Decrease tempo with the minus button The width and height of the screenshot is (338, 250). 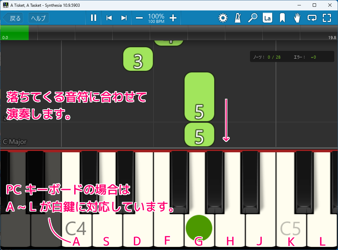(x=139, y=18)
